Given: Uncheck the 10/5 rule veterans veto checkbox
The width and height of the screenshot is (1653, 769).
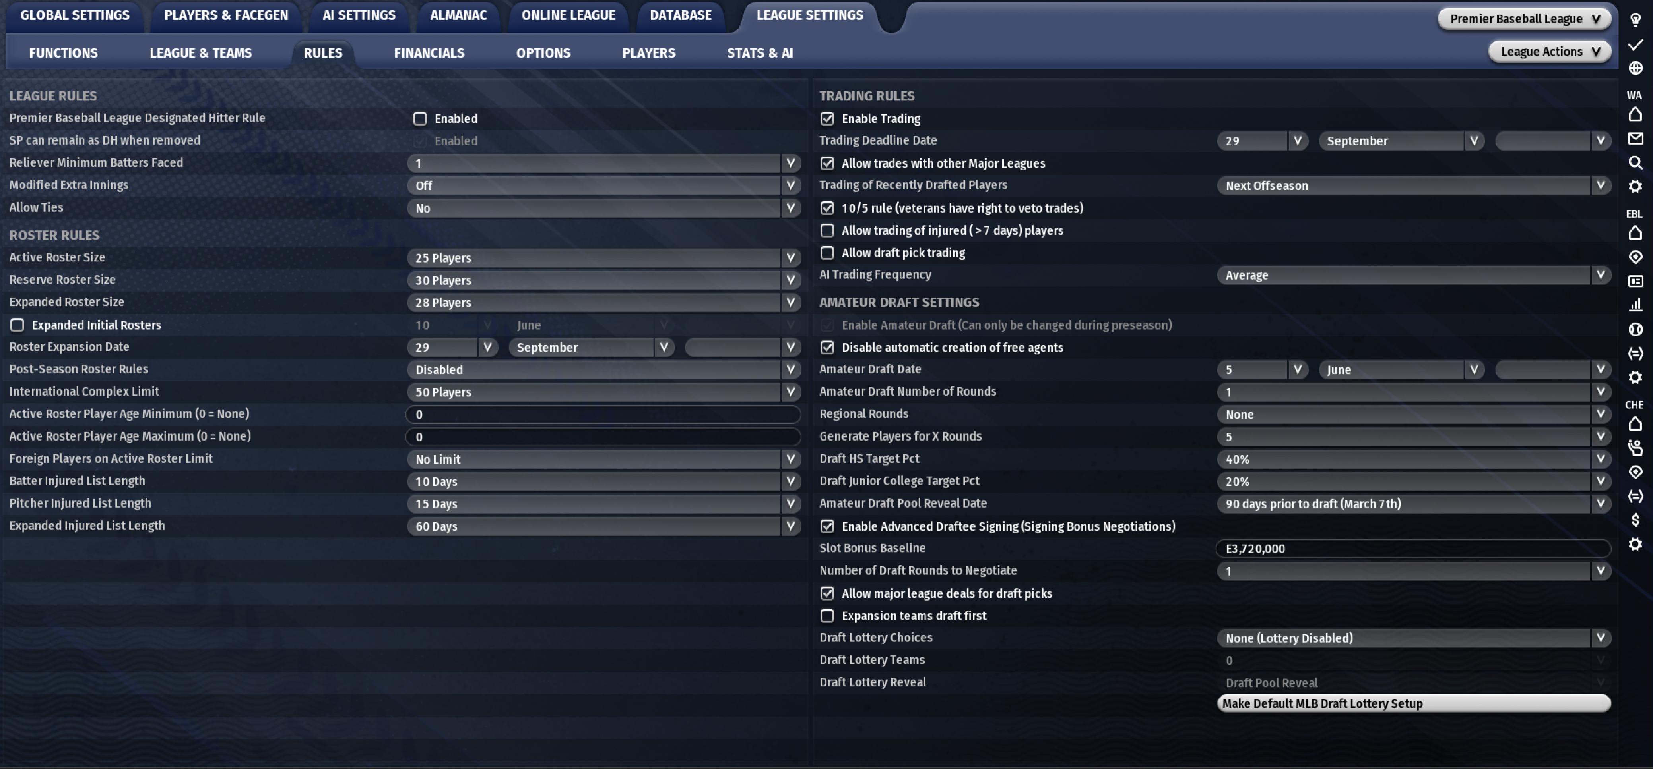Looking at the screenshot, I should pos(827,208).
